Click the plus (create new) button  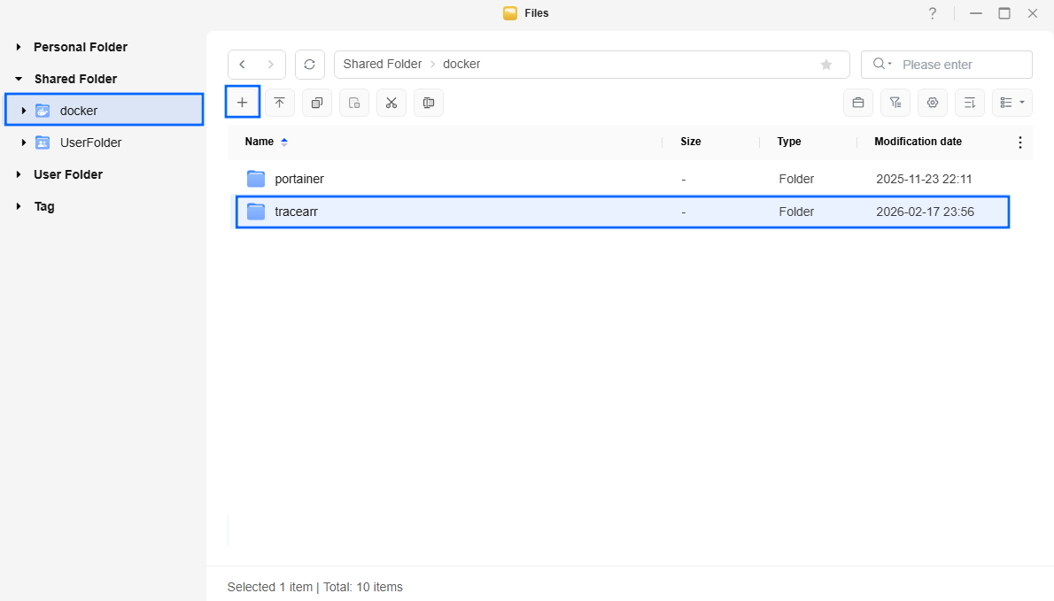pyautogui.click(x=243, y=103)
